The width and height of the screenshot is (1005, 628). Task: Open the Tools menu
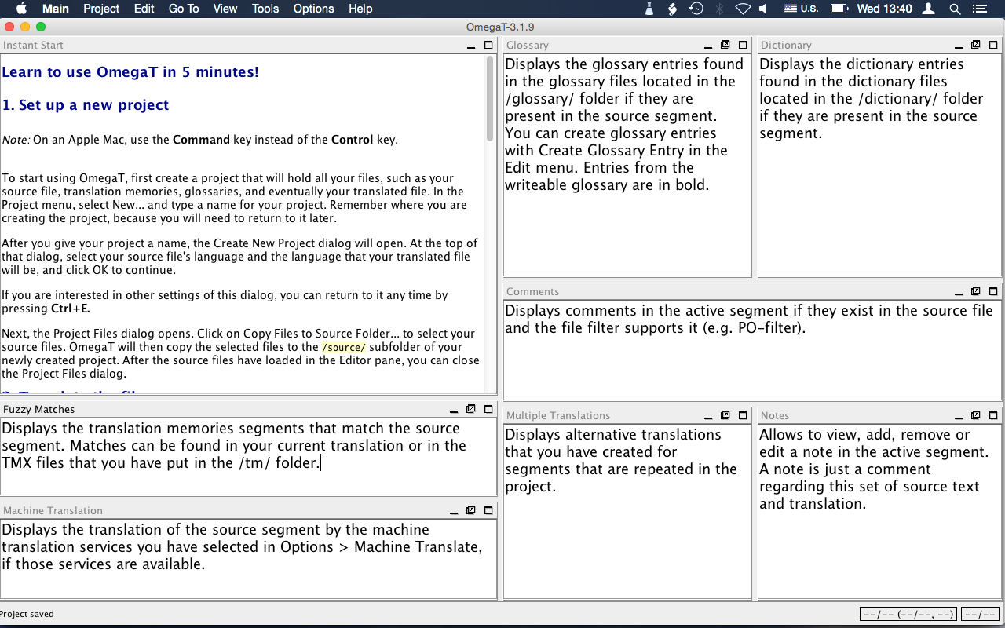265,9
